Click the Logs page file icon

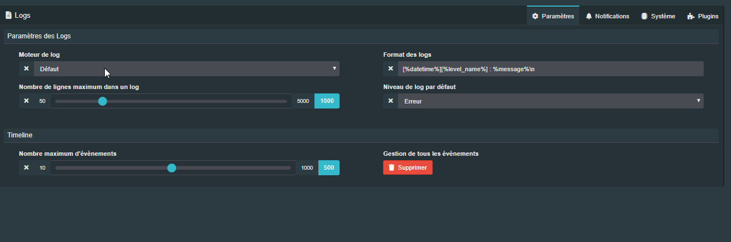pos(8,15)
